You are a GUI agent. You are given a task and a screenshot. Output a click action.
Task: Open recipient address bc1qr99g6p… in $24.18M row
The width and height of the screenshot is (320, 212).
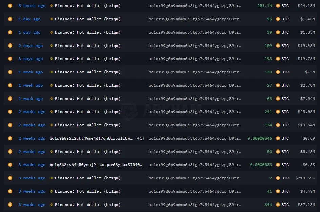[x=195, y=6]
